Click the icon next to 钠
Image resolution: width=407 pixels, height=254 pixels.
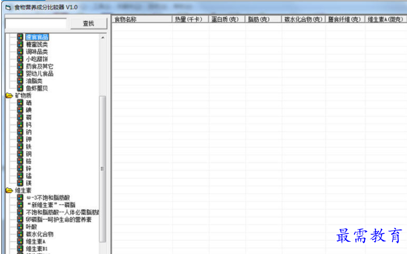pyautogui.click(x=20, y=132)
